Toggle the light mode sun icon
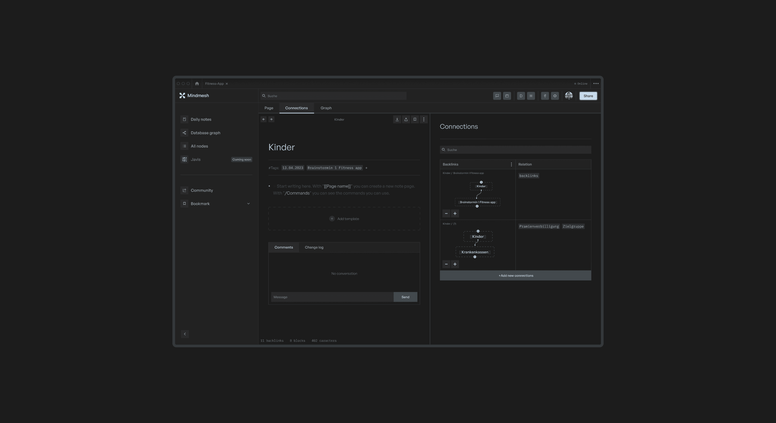776x423 pixels. [x=531, y=96]
